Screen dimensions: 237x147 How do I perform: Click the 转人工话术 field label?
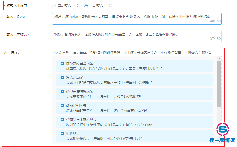coord(16,17)
